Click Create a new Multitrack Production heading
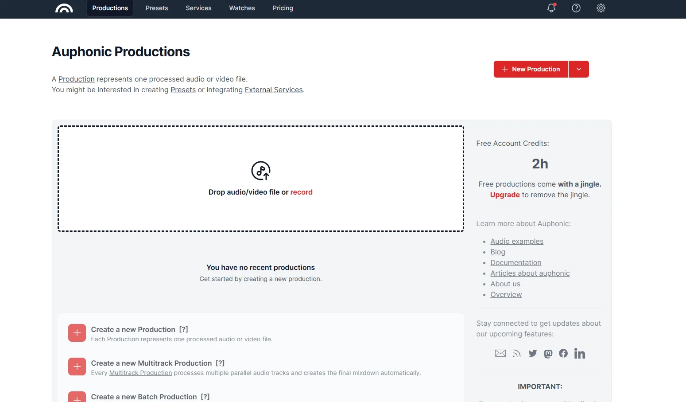The height and width of the screenshot is (402, 686). click(151, 363)
